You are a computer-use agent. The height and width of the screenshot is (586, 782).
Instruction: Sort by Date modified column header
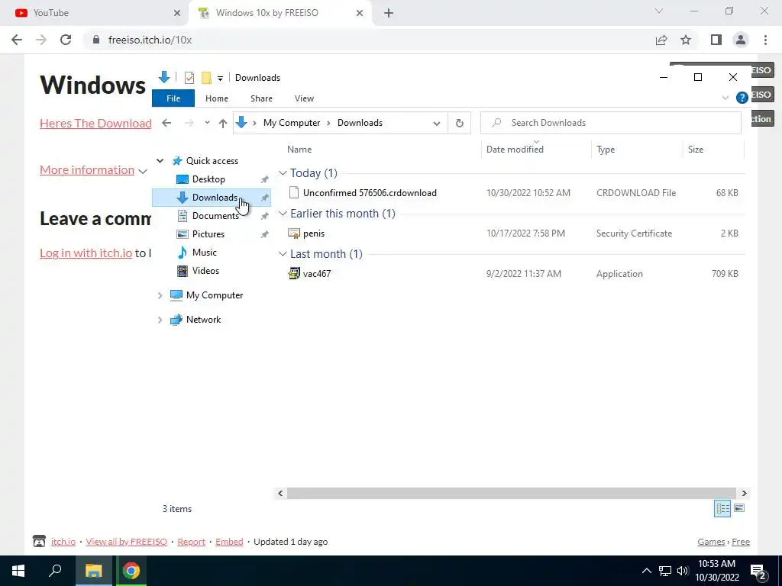tap(515, 150)
